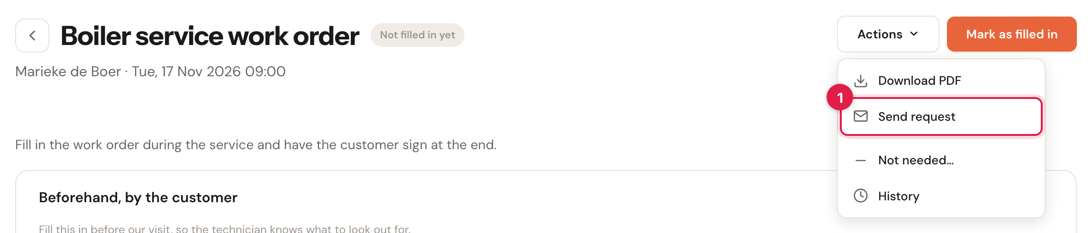The height and width of the screenshot is (233, 1092).
Task: Click the back chevron button
Action: click(32, 36)
